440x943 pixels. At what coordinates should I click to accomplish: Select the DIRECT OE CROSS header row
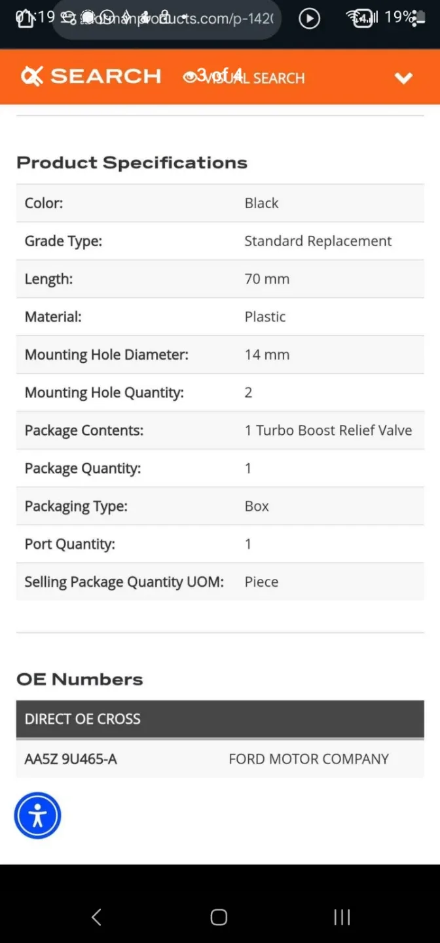[x=82, y=718]
